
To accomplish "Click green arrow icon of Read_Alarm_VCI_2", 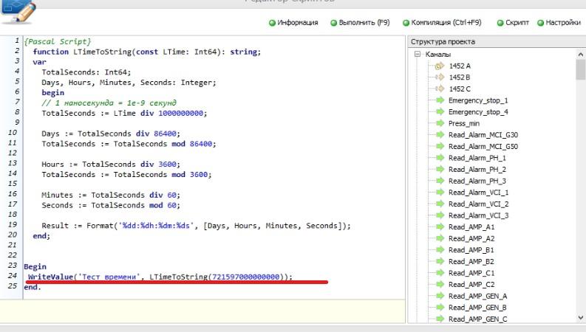I will pyautogui.click(x=440, y=204).
